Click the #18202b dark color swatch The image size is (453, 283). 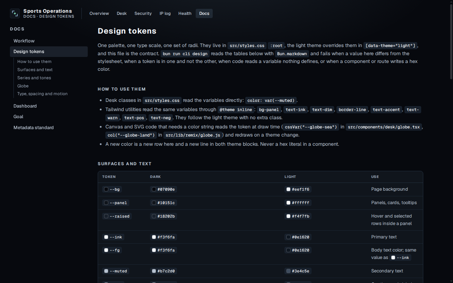coord(154,216)
